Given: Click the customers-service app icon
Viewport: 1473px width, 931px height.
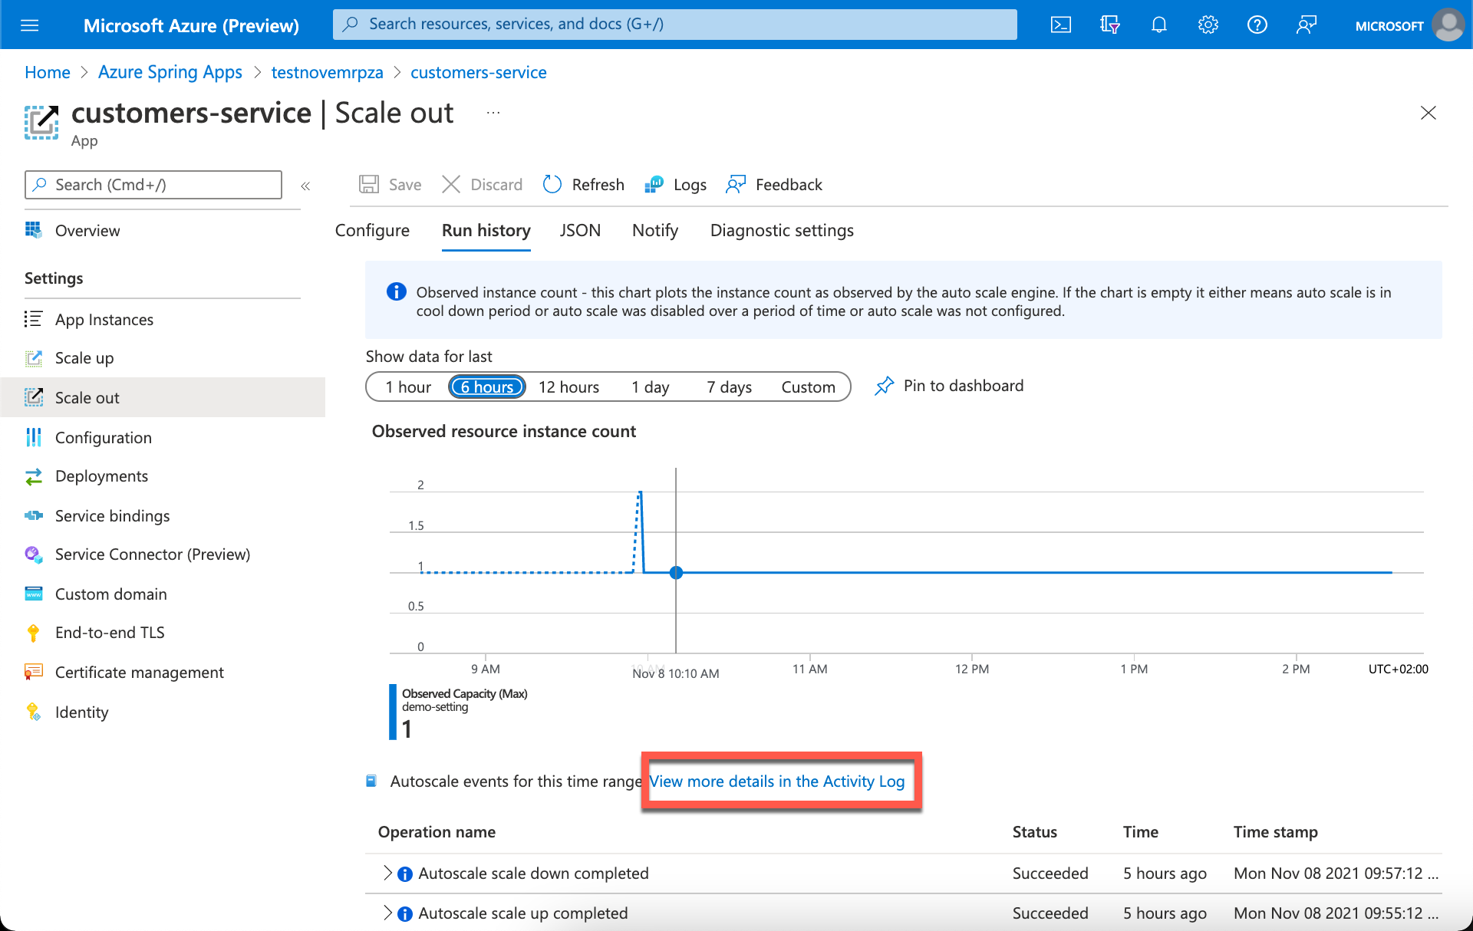Looking at the screenshot, I should 41,123.
